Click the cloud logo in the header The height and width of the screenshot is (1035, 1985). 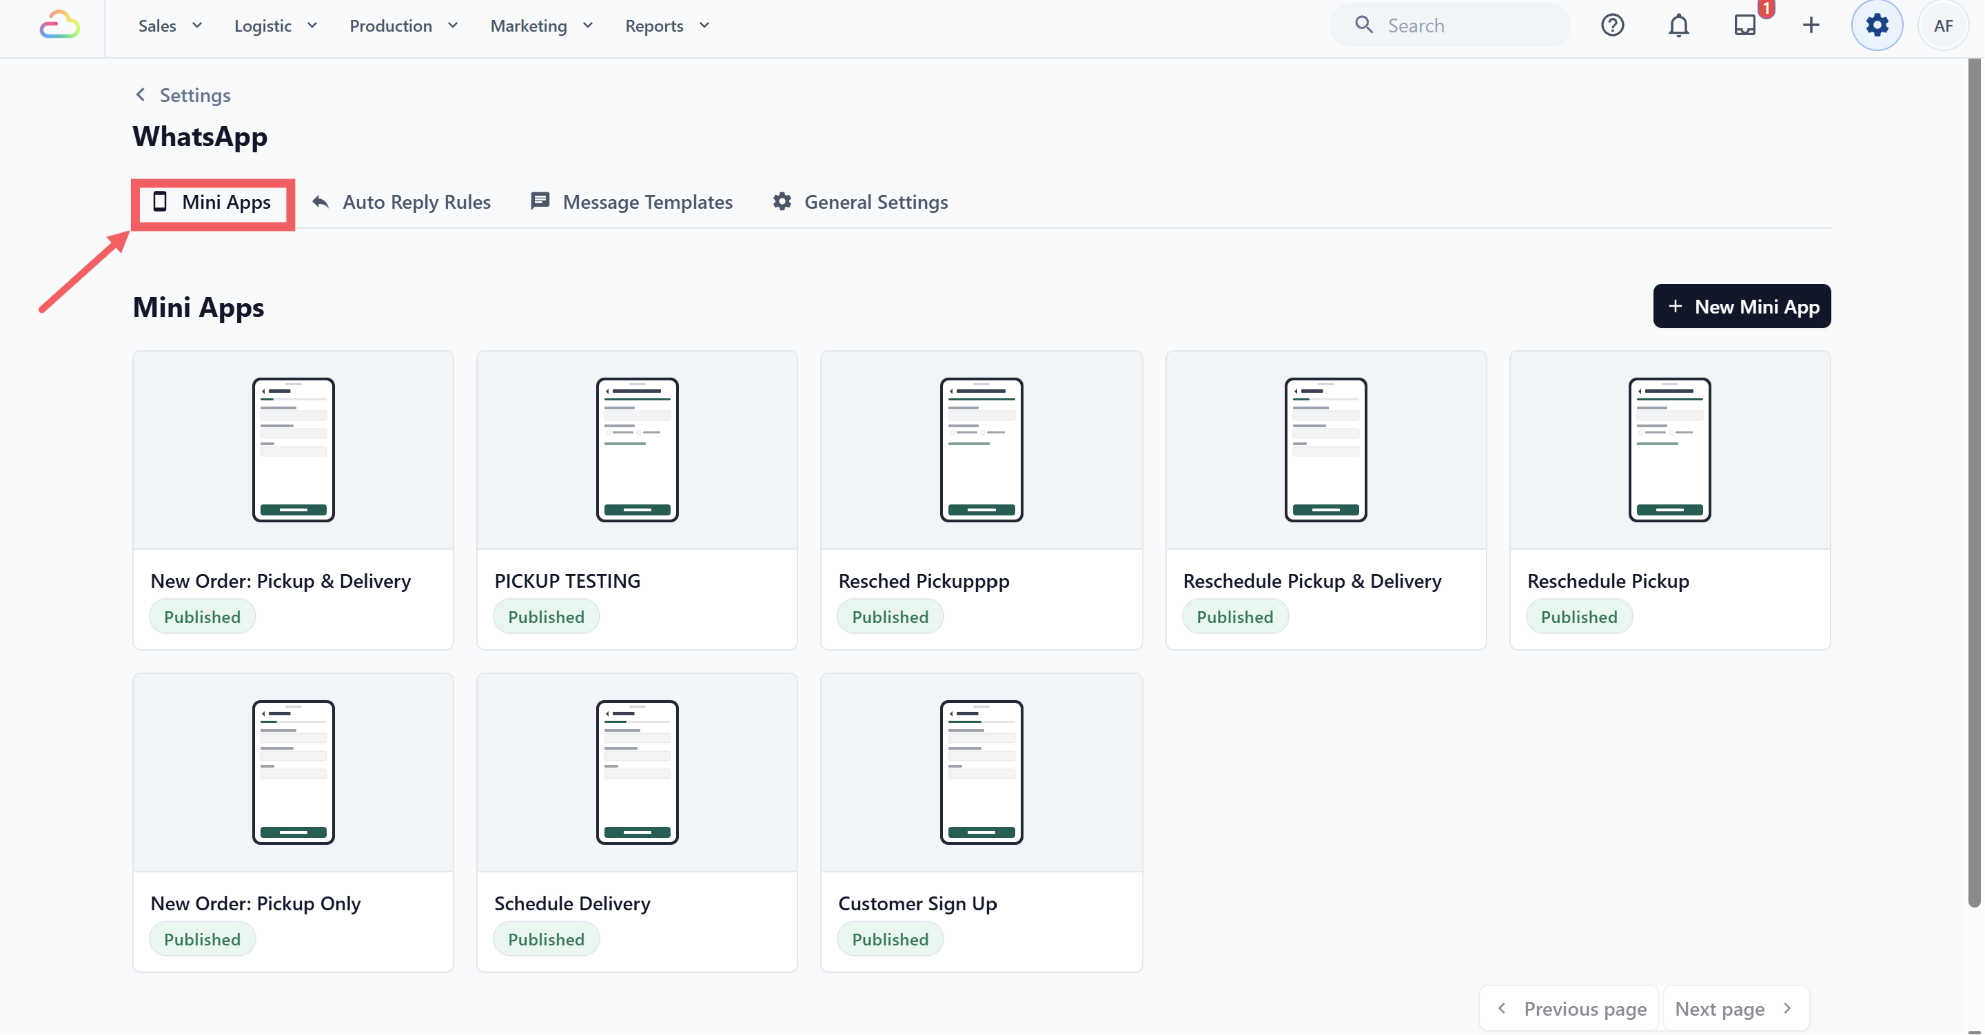59,25
